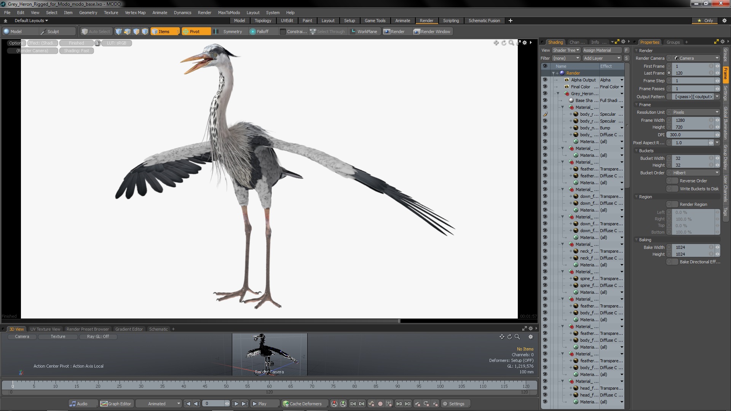Click the Options button in render preview
The height and width of the screenshot is (411, 731).
point(16,43)
